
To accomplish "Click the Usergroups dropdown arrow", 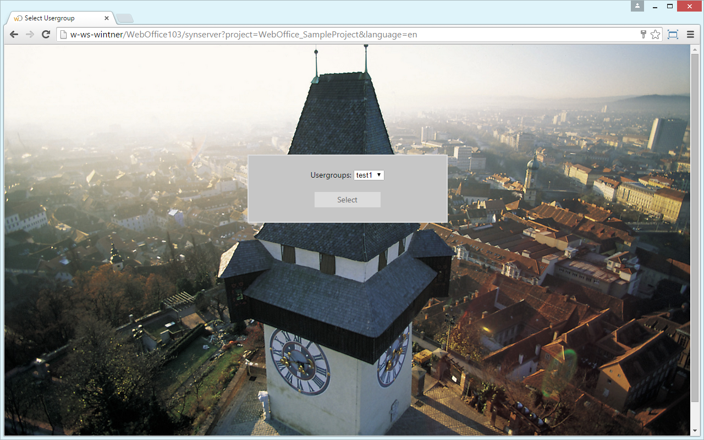I will click(380, 175).
